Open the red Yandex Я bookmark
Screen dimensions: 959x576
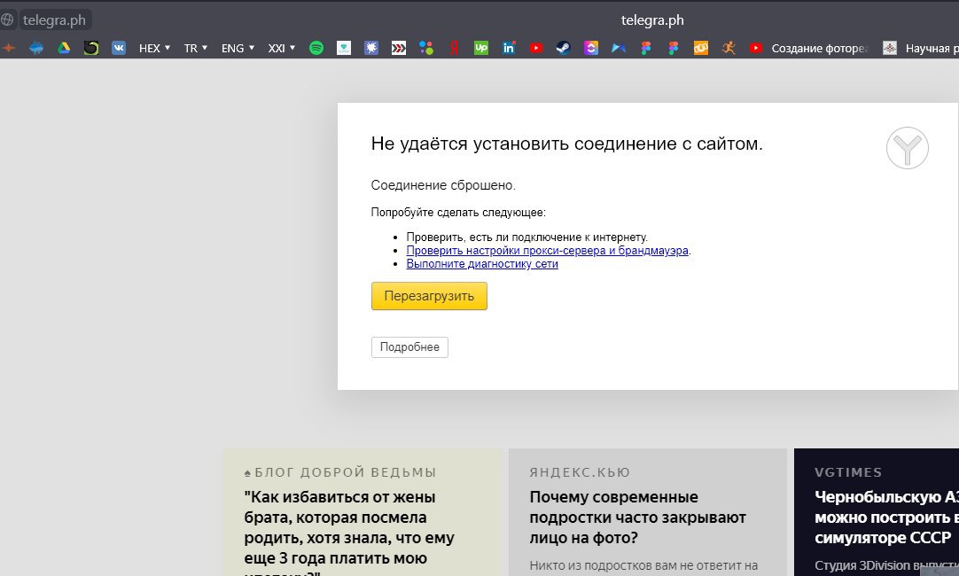coord(454,48)
